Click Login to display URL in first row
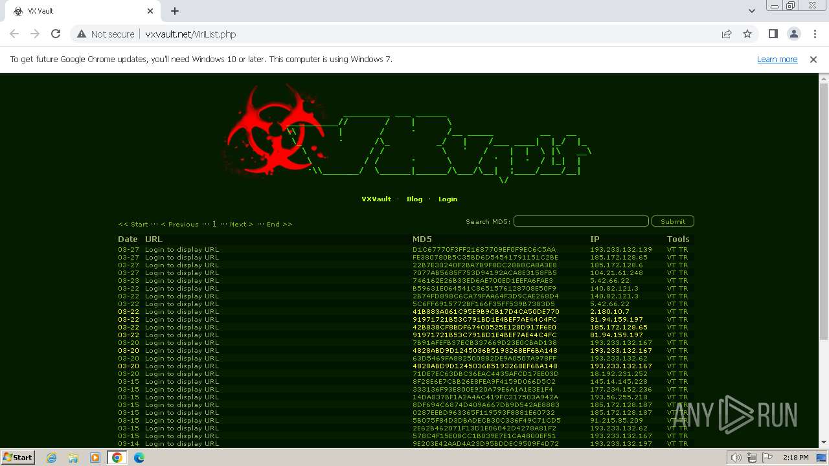 182,249
